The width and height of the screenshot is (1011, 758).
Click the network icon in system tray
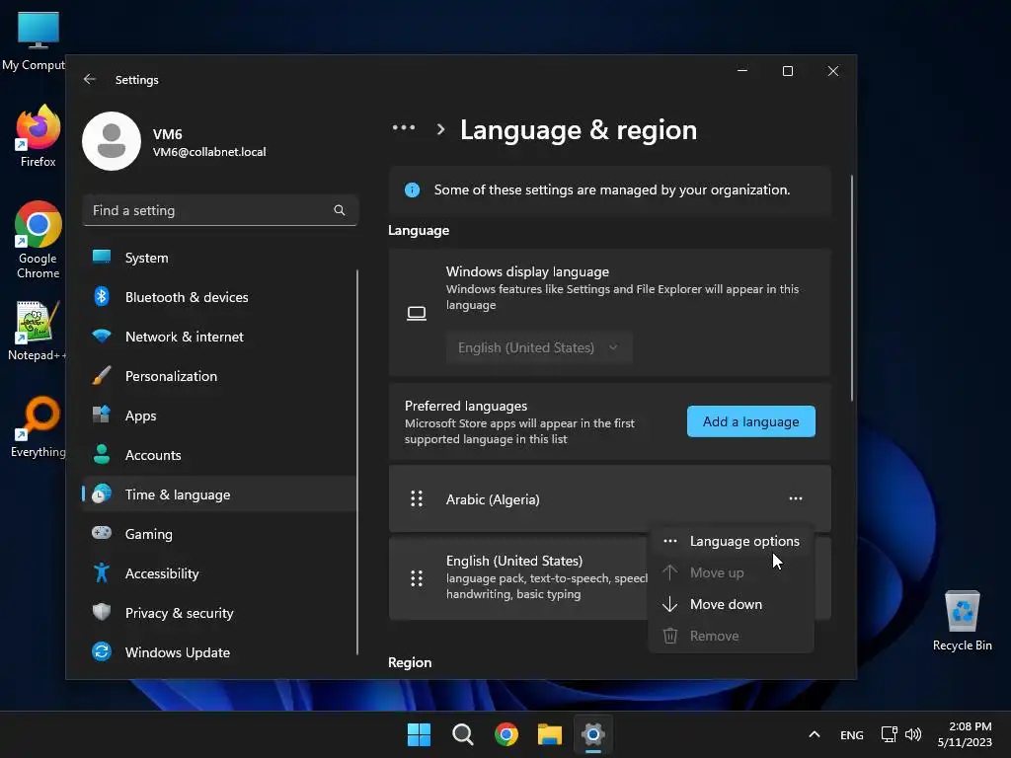pyautogui.click(x=890, y=734)
